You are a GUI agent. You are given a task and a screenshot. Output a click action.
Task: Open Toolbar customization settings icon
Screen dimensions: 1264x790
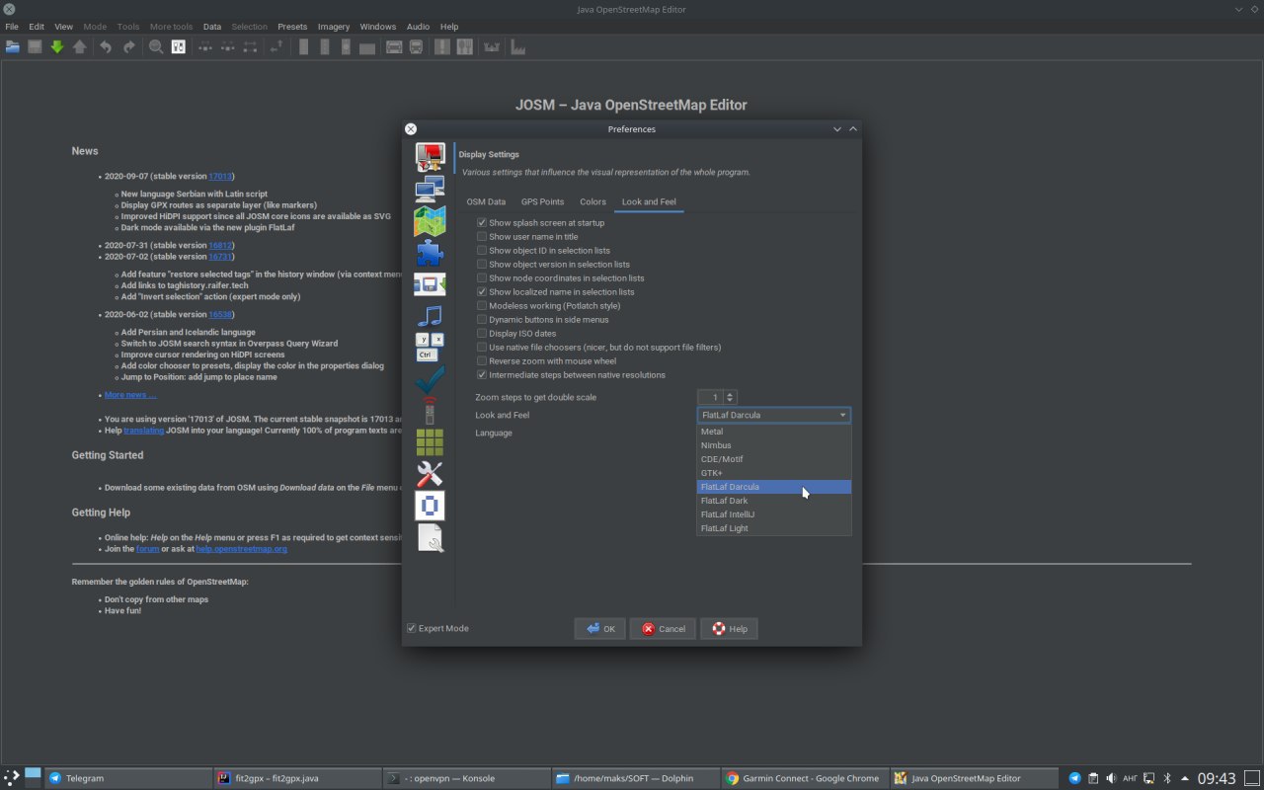coord(430,284)
